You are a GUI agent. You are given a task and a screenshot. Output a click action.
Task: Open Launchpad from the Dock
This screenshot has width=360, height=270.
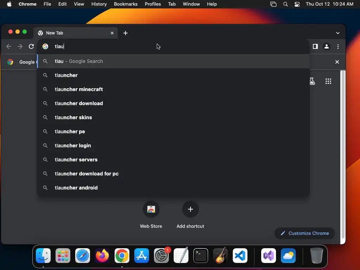pyautogui.click(x=63, y=256)
